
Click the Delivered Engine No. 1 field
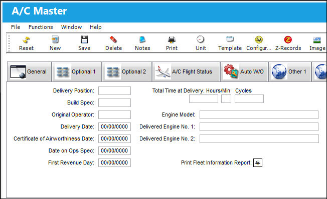259,126
